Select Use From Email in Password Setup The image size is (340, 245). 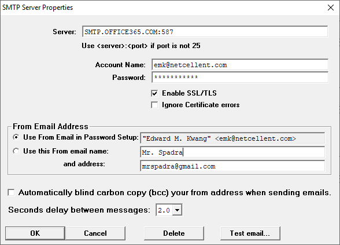(x=16, y=137)
